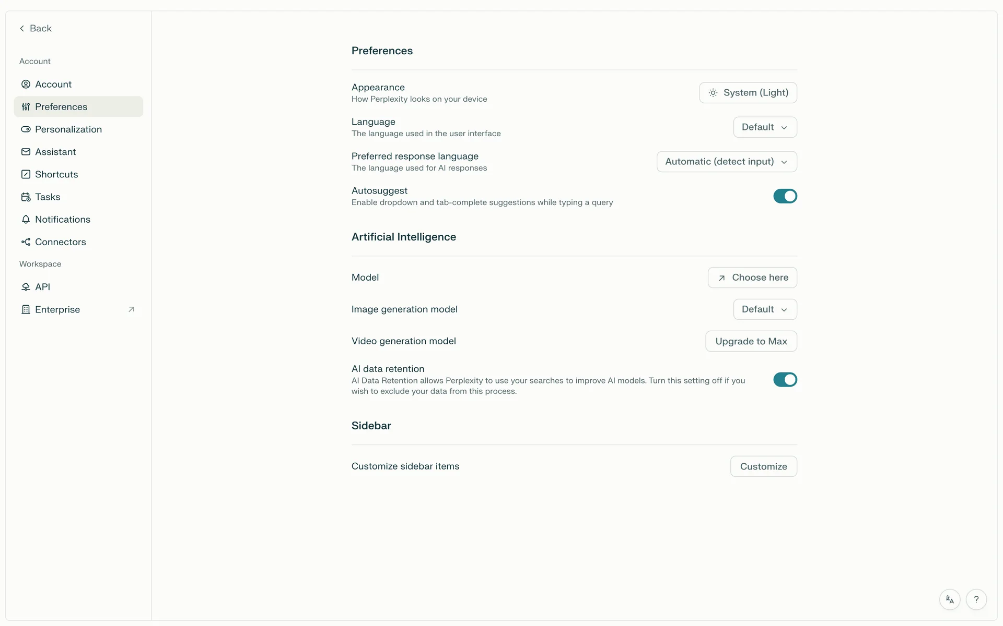Viewport: 1003px width, 626px height.
Task: Open Image generation model dropdown
Action: [x=765, y=309]
